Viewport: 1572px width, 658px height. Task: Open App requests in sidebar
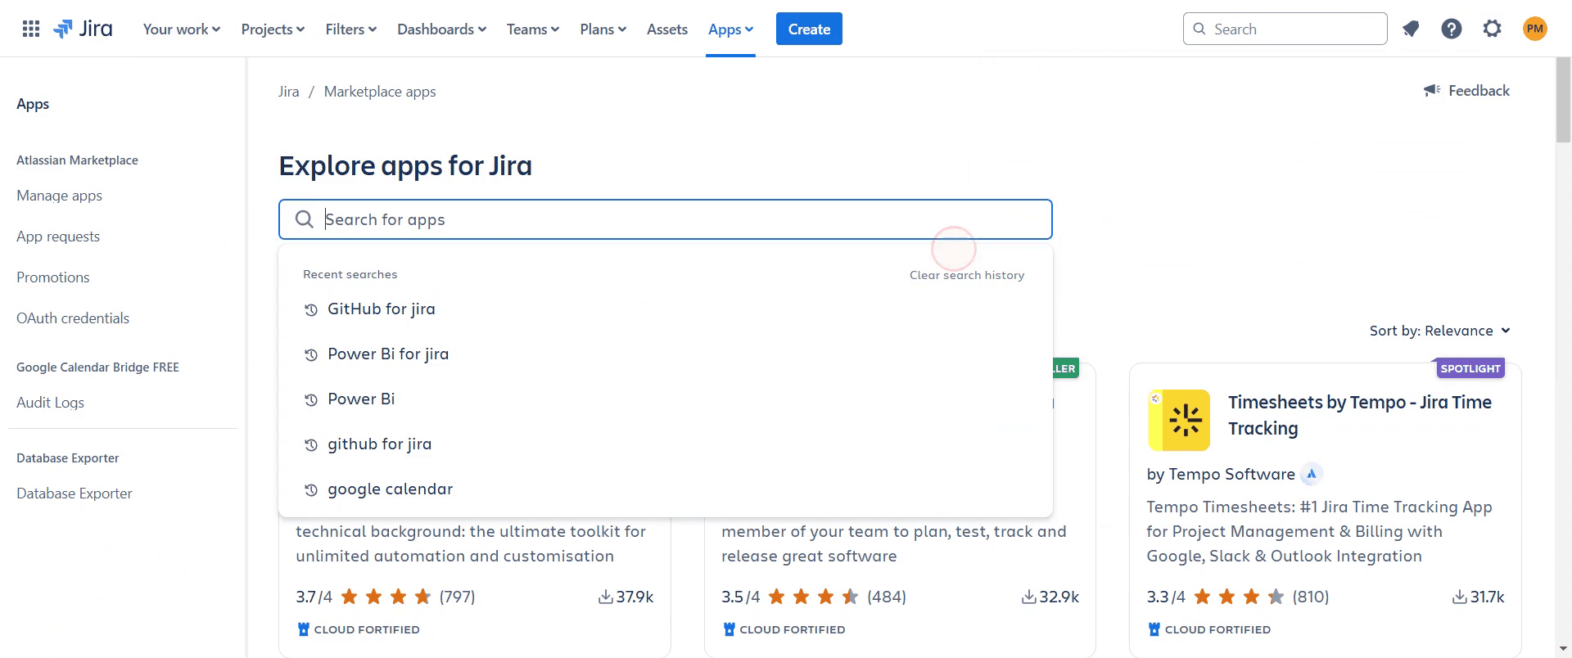58,237
